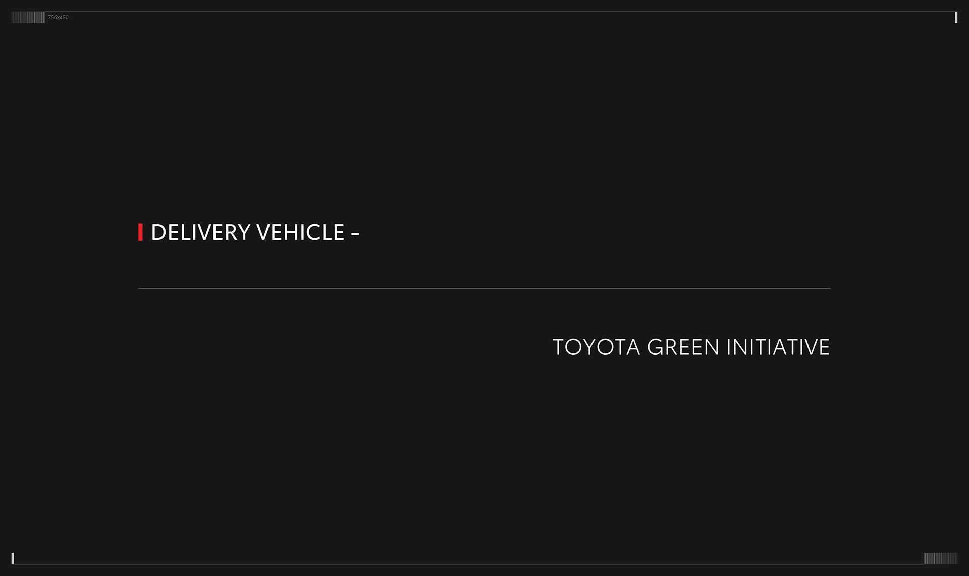Click the bottom-left corner bracket tick

[x=13, y=558]
